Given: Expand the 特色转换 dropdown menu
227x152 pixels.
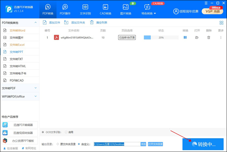Looking at the screenshot, I should point(149,9).
